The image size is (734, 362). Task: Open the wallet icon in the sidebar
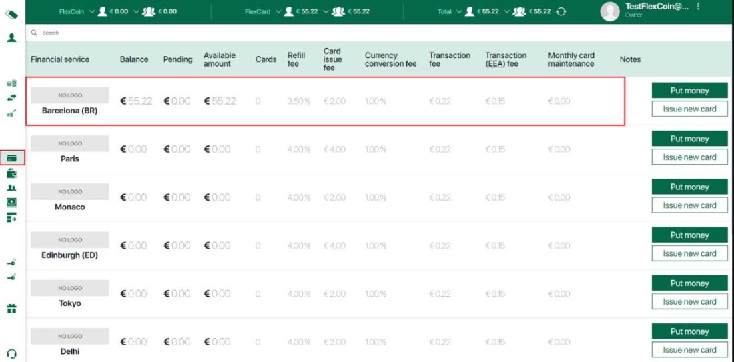(11, 173)
